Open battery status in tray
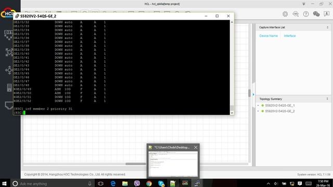This screenshot has height=187, width=333. 284,183
